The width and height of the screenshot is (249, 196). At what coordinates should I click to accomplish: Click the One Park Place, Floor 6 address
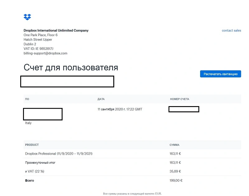(x=40, y=35)
